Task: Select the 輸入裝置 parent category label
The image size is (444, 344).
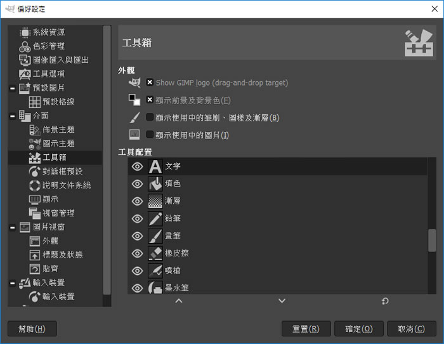Action: (x=49, y=283)
